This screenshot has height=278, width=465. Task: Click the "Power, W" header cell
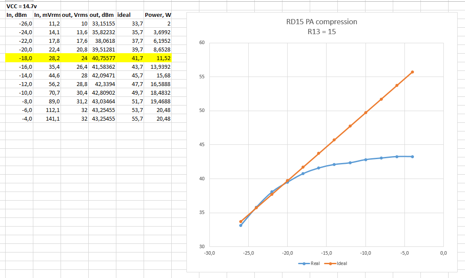pyautogui.click(x=158, y=15)
